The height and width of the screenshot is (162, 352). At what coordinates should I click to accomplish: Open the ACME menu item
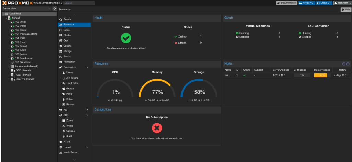74,142
